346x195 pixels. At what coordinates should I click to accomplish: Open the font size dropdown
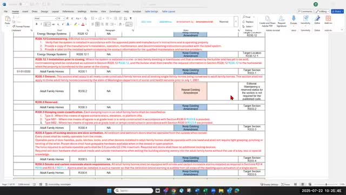click(64, 18)
